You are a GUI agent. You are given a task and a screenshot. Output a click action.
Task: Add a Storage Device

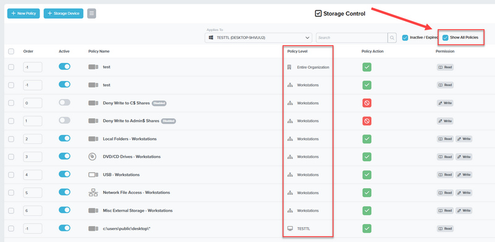click(64, 14)
